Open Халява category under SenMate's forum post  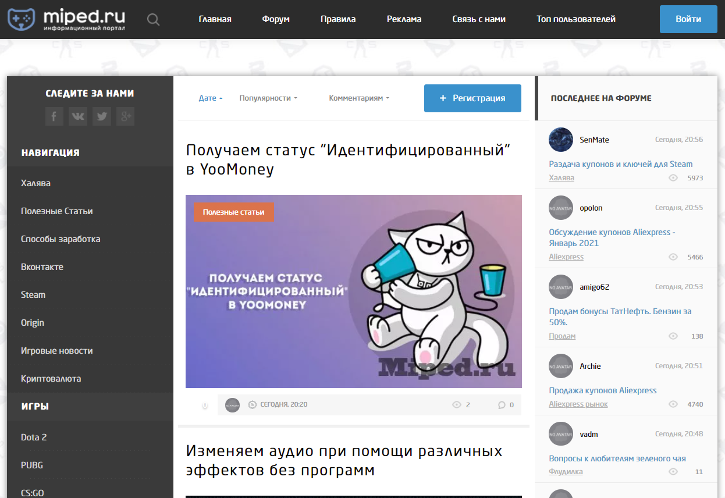tap(561, 178)
